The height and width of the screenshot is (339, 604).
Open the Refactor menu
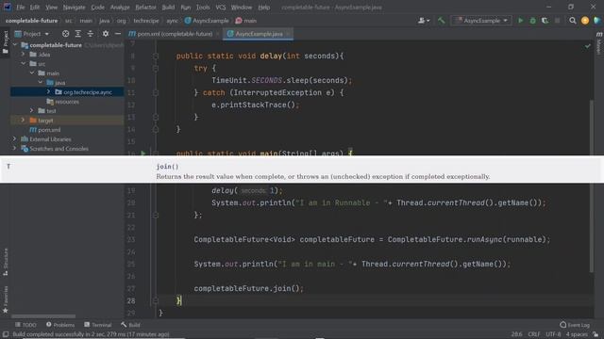pyautogui.click(x=145, y=7)
